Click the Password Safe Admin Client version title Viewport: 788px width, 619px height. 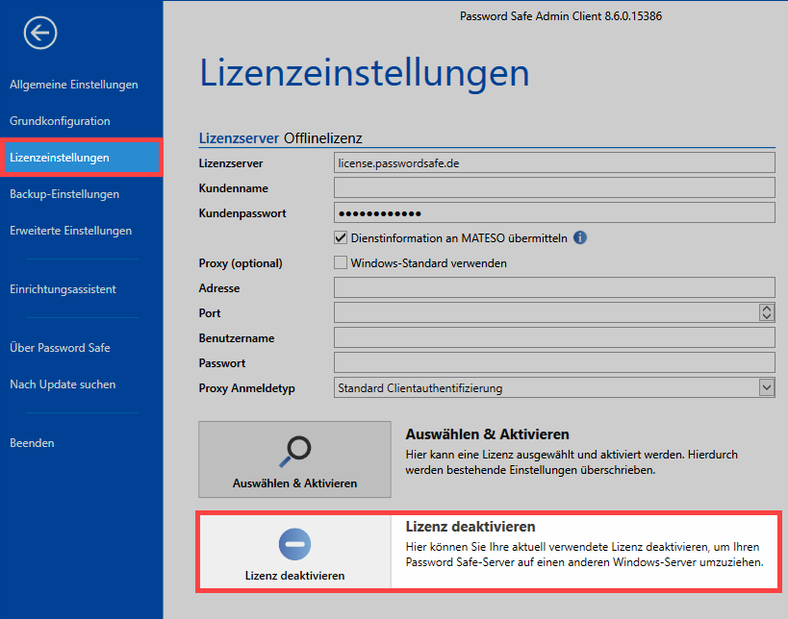[561, 16]
